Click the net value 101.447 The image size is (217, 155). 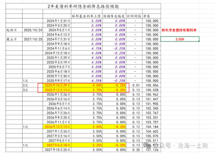[x=151, y=99]
